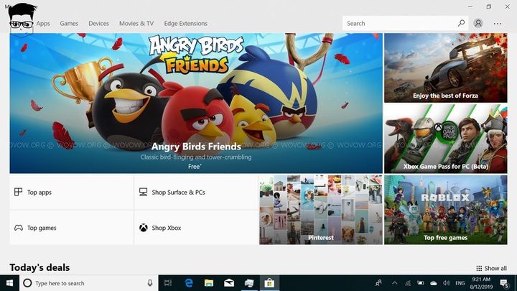Viewport: 517px width, 291px height.
Task: Open the Angry Birds Friends banner
Action: coord(196,103)
